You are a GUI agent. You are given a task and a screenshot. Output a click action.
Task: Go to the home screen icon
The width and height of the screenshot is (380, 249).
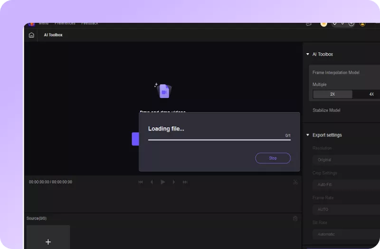[31, 35]
